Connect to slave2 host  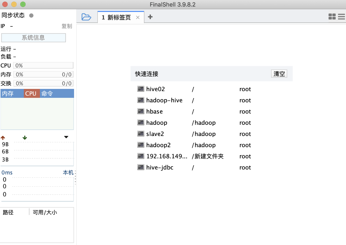click(x=155, y=134)
